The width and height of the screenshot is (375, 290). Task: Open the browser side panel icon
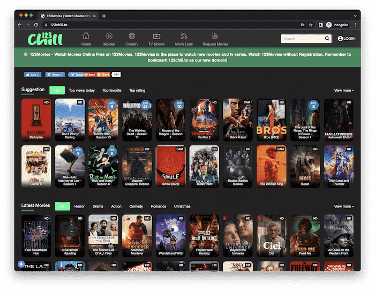321,25
